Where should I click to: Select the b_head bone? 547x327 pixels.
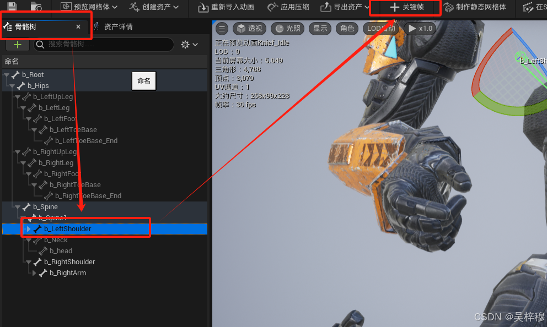coord(61,250)
